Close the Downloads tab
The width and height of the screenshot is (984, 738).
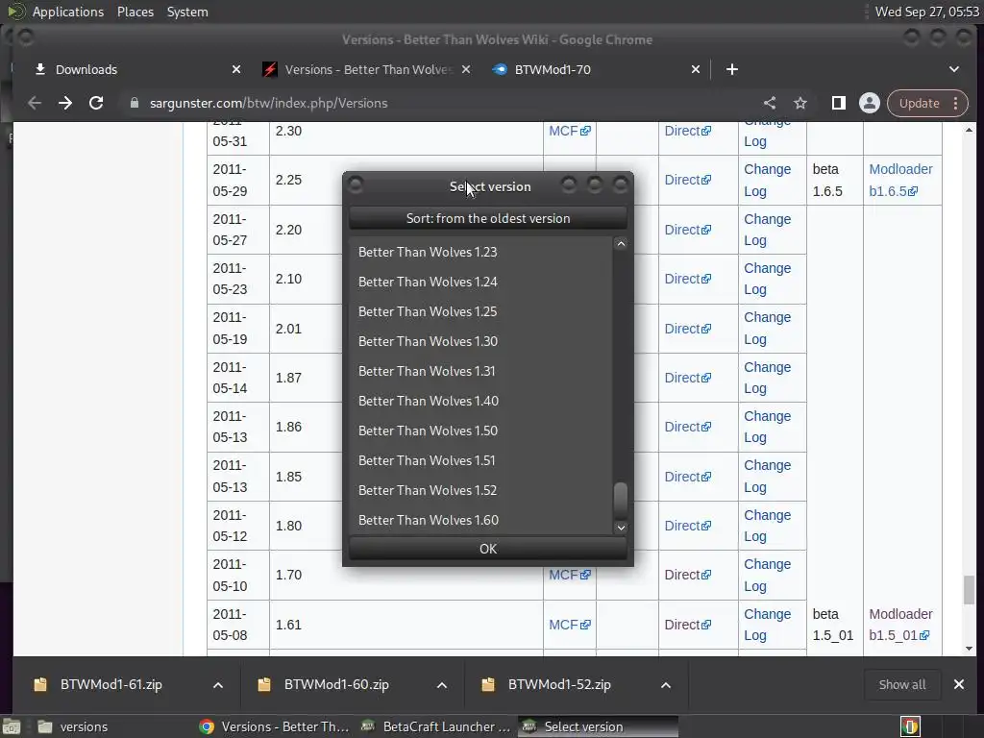pos(236,69)
